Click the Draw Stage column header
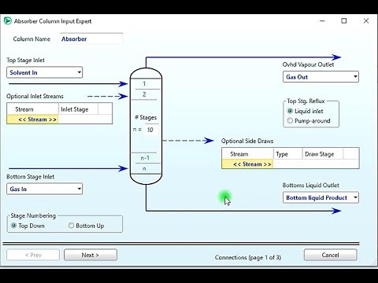Image resolution: width=378 pixels, height=283 pixels. point(323,154)
